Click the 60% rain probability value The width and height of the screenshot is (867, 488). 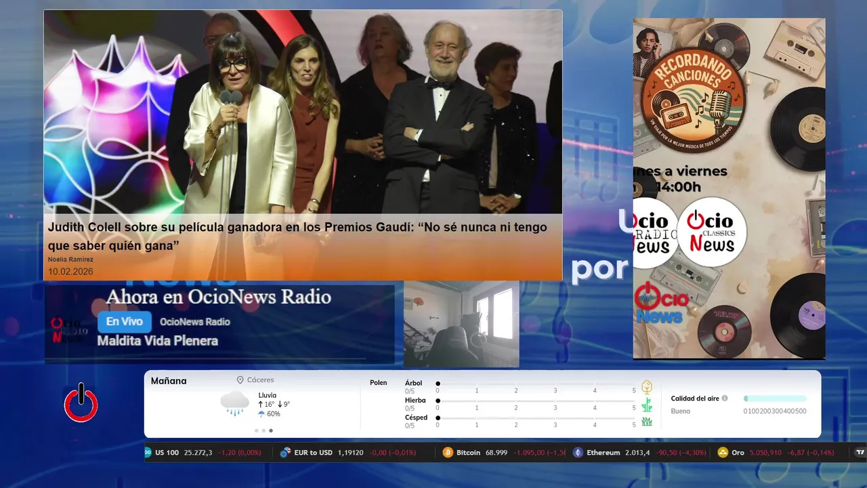tap(274, 413)
